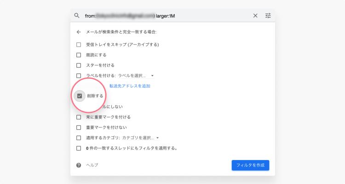Enable the ラベルを付ける checkbox
The height and width of the screenshot is (184, 345).
(x=79, y=76)
